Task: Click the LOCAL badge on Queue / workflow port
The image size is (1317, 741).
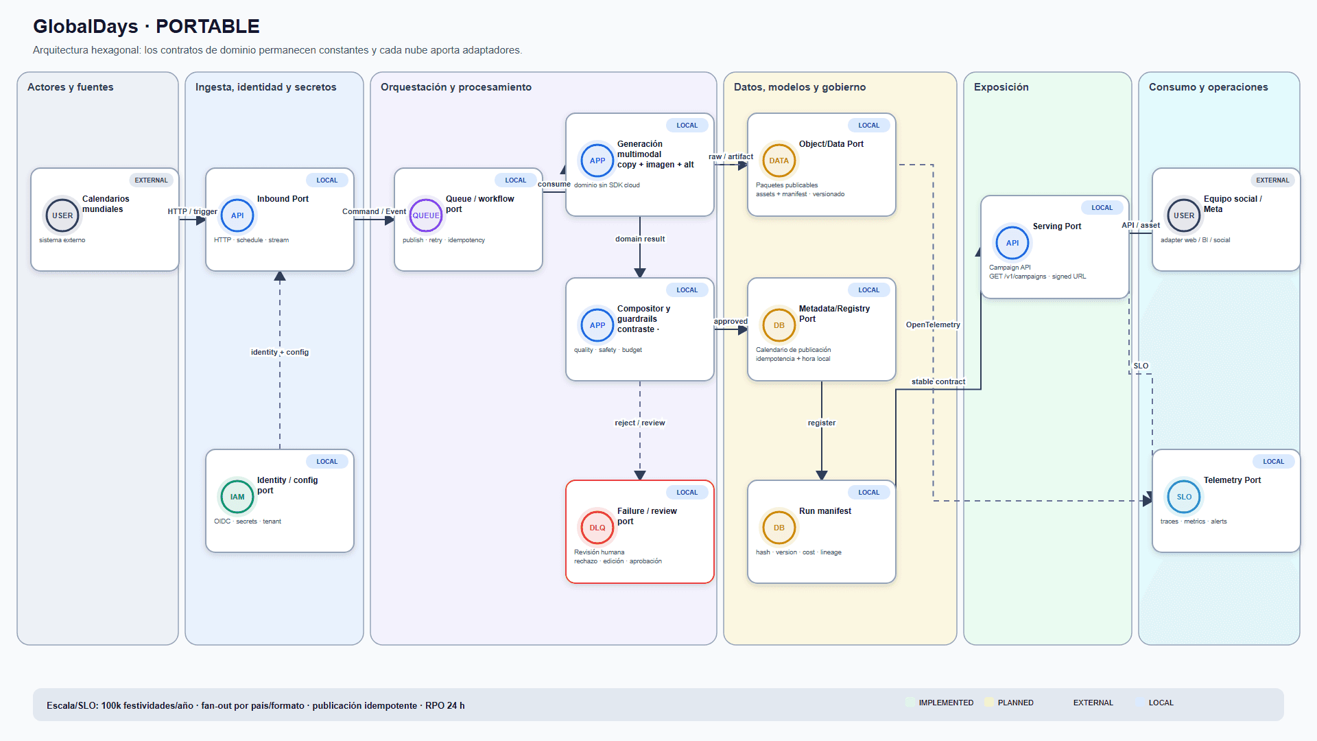Action: point(516,180)
